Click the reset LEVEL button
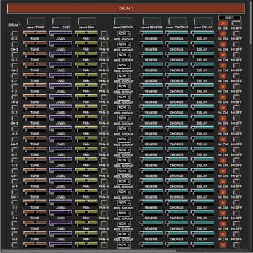253x253 pixels. coord(61,22)
